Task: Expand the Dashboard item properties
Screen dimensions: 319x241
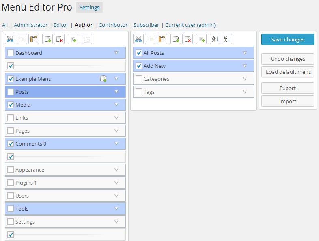Action: [116, 53]
